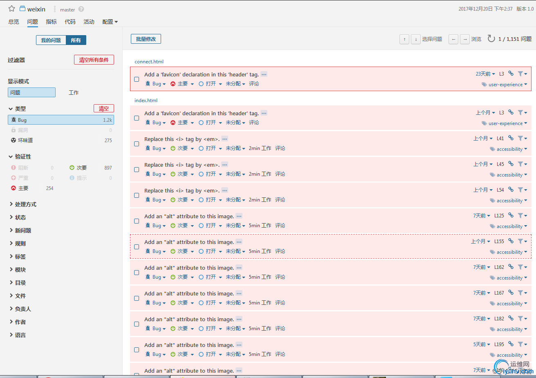Open filter funnel on the L54 issue

pyautogui.click(x=522, y=190)
